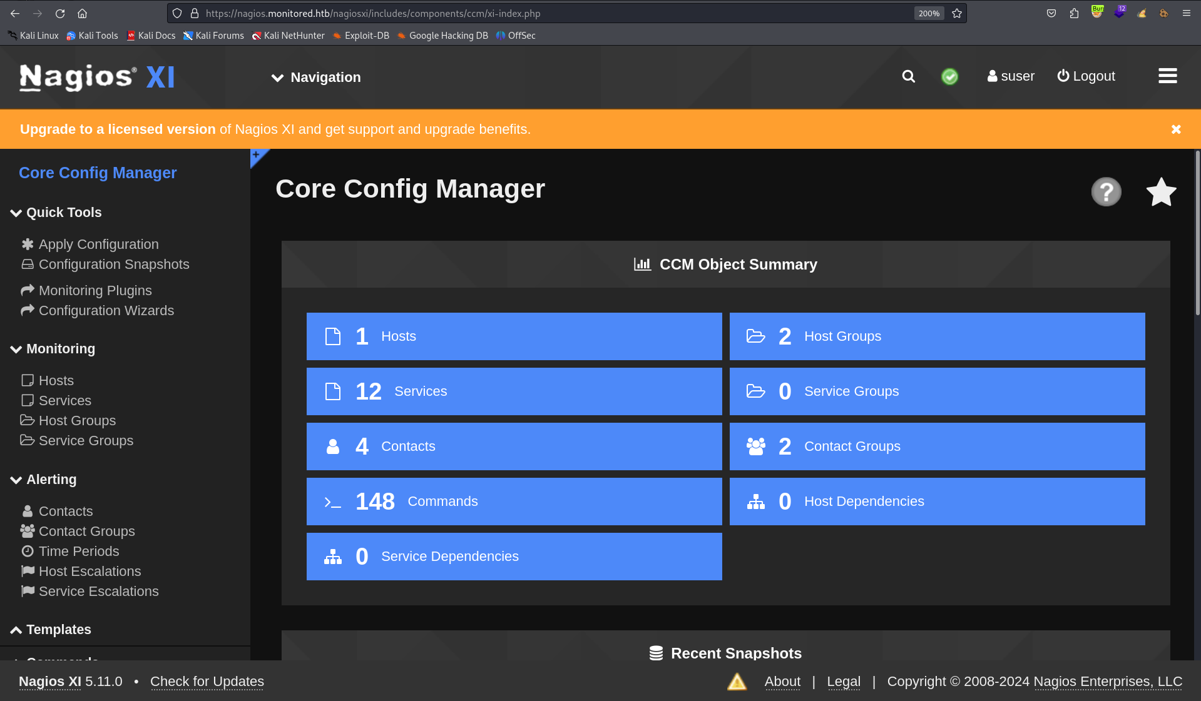Collapse the Quick Tools section
The width and height of the screenshot is (1201, 701).
pos(56,213)
